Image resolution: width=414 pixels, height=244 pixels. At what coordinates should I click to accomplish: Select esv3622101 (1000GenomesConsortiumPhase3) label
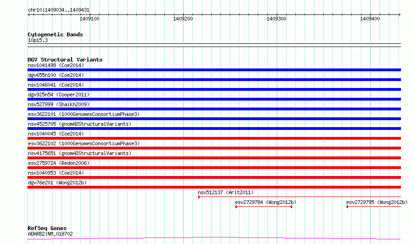(x=84, y=114)
